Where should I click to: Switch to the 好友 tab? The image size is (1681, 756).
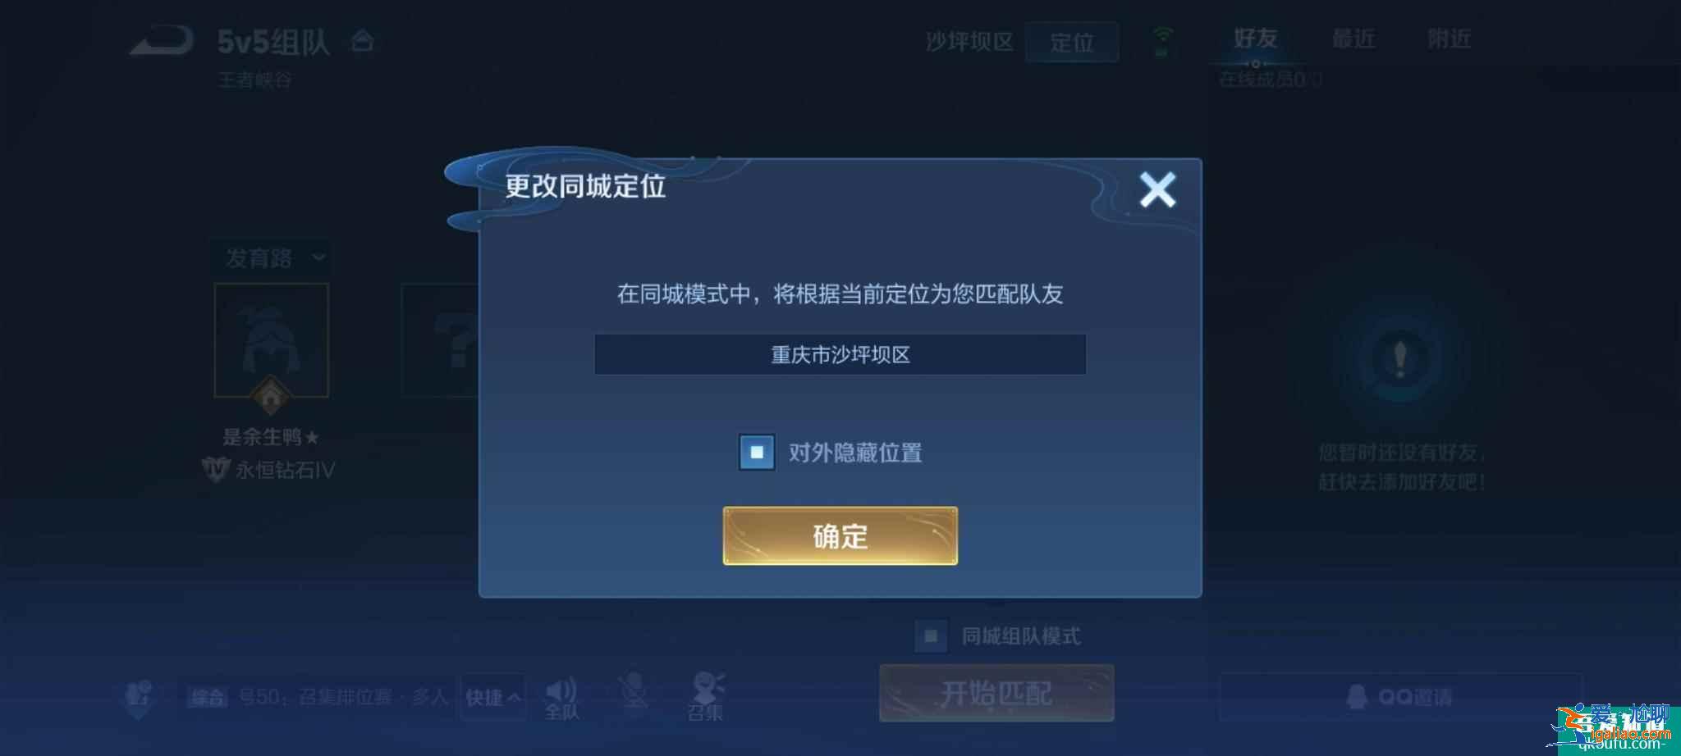pos(1255,39)
